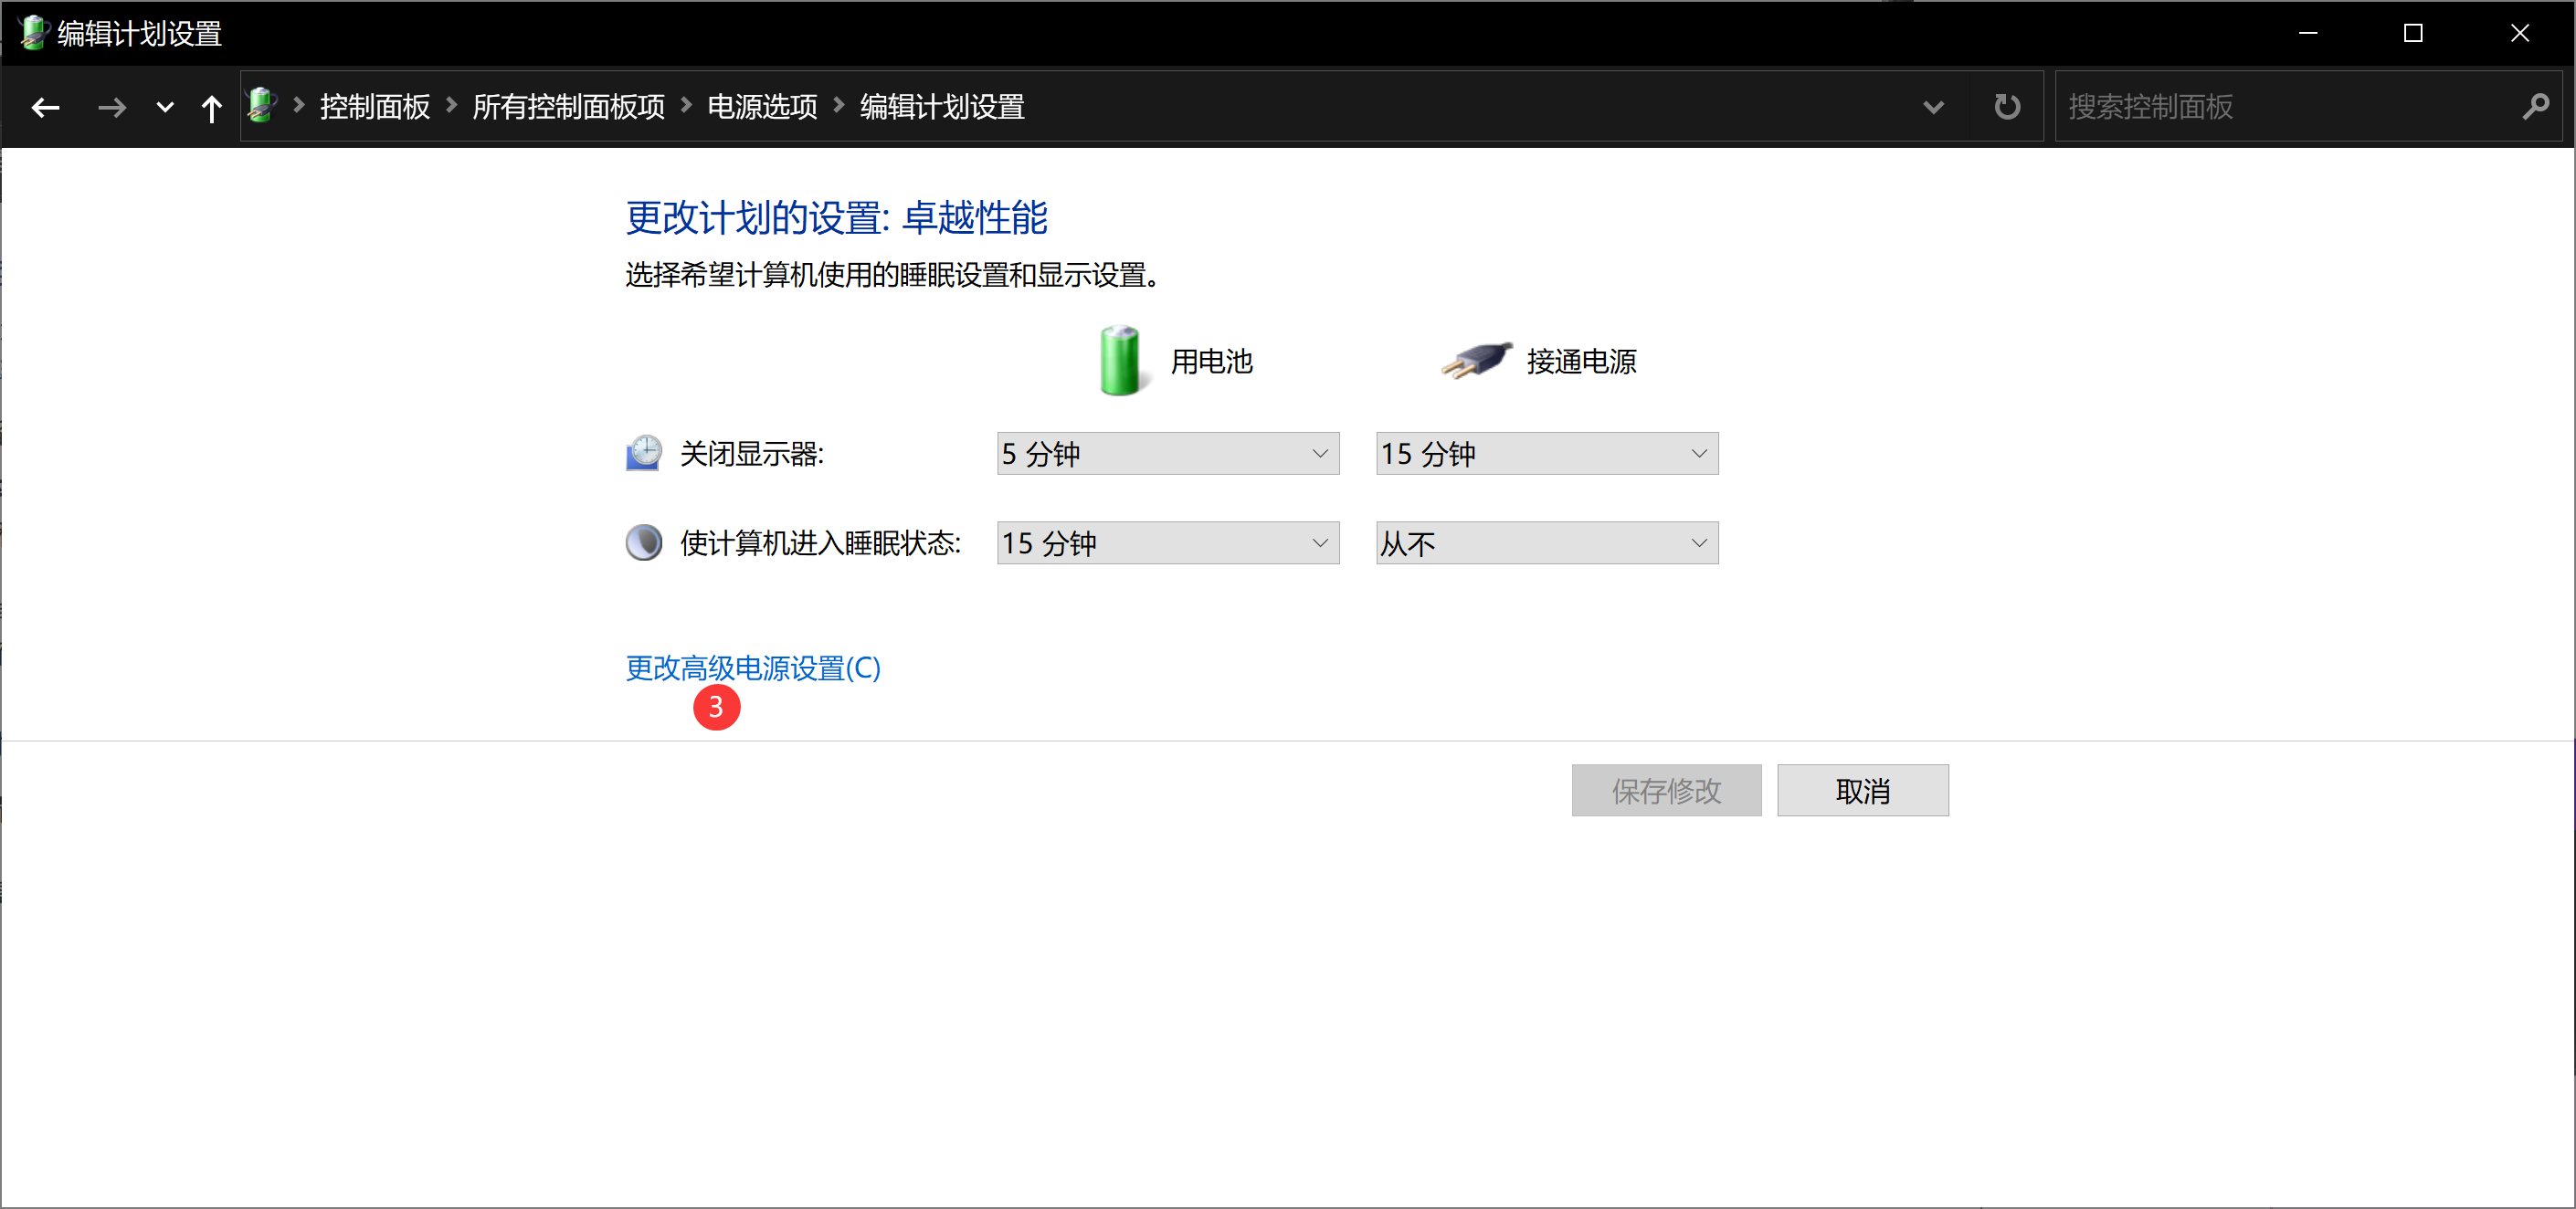Click the power options icon in address bar
The width and height of the screenshot is (2576, 1209).
tap(262, 106)
